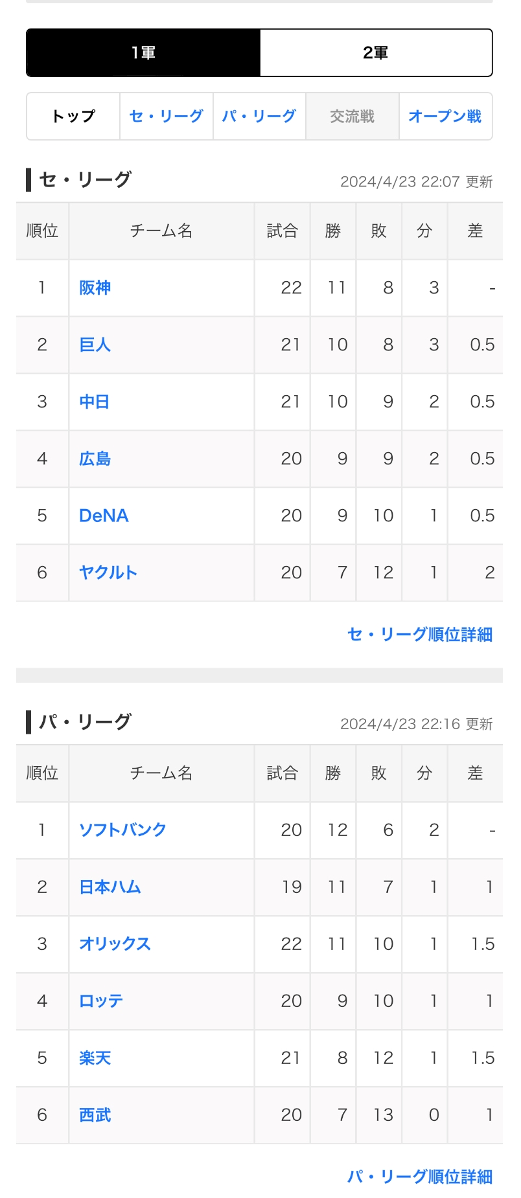Click the 日本ハム team link
The width and height of the screenshot is (521, 1198).
click(x=110, y=887)
